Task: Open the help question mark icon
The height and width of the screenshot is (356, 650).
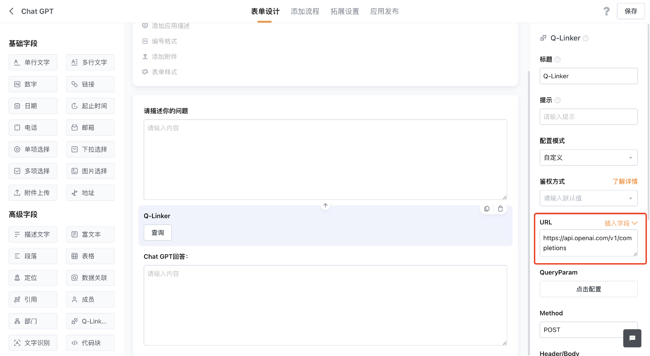Action: [x=606, y=11]
